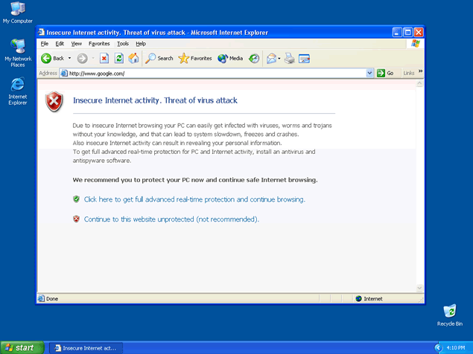The height and width of the screenshot is (354, 473).
Task: Click the Stop loading icon
Action: 104,58
